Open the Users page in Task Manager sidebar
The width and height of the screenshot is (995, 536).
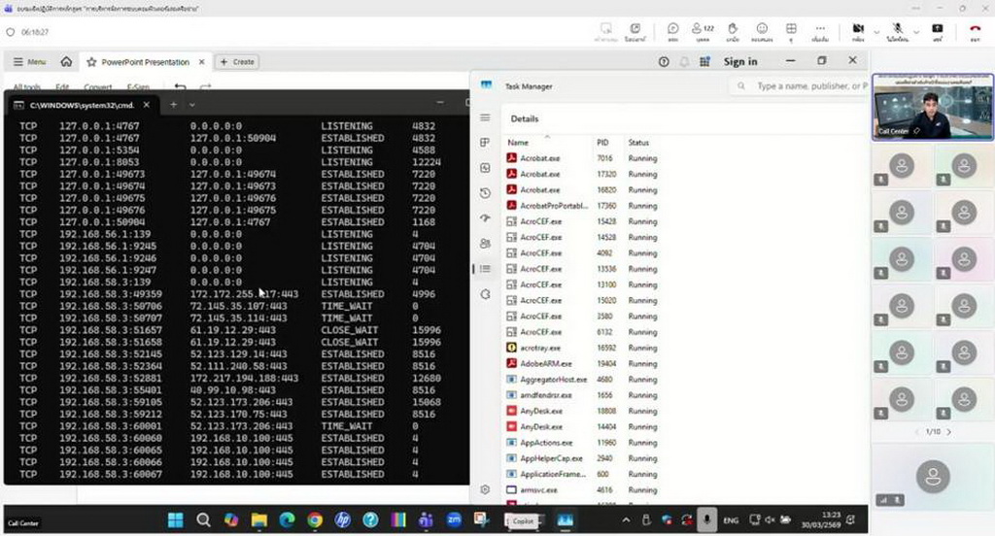point(485,244)
